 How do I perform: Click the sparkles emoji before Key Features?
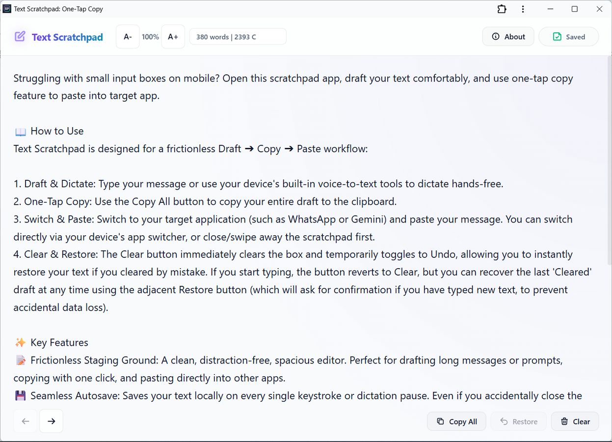(20, 343)
